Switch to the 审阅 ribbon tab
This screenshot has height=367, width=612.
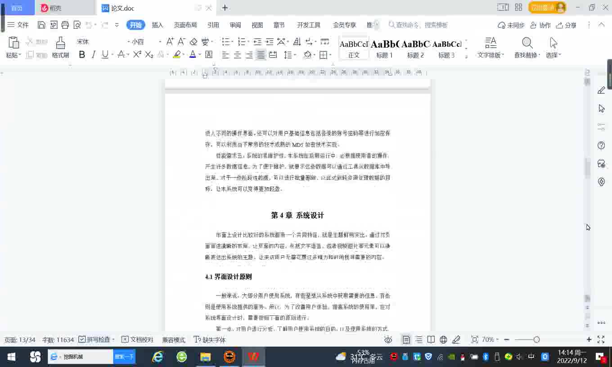tap(235, 25)
